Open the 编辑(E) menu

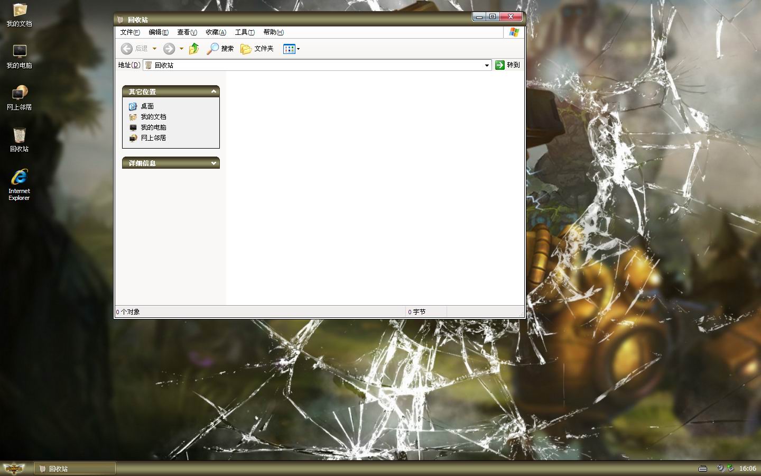point(159,32)
